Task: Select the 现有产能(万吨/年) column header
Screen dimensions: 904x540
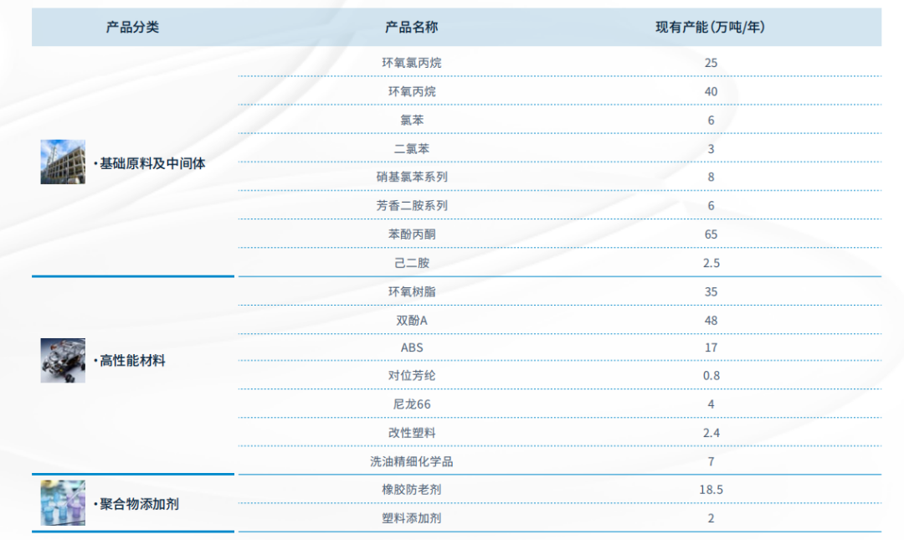Action: [x=711, y=27]
